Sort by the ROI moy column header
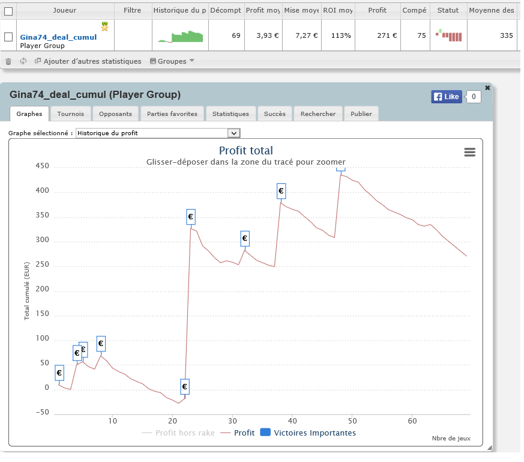 pos(338,10)
